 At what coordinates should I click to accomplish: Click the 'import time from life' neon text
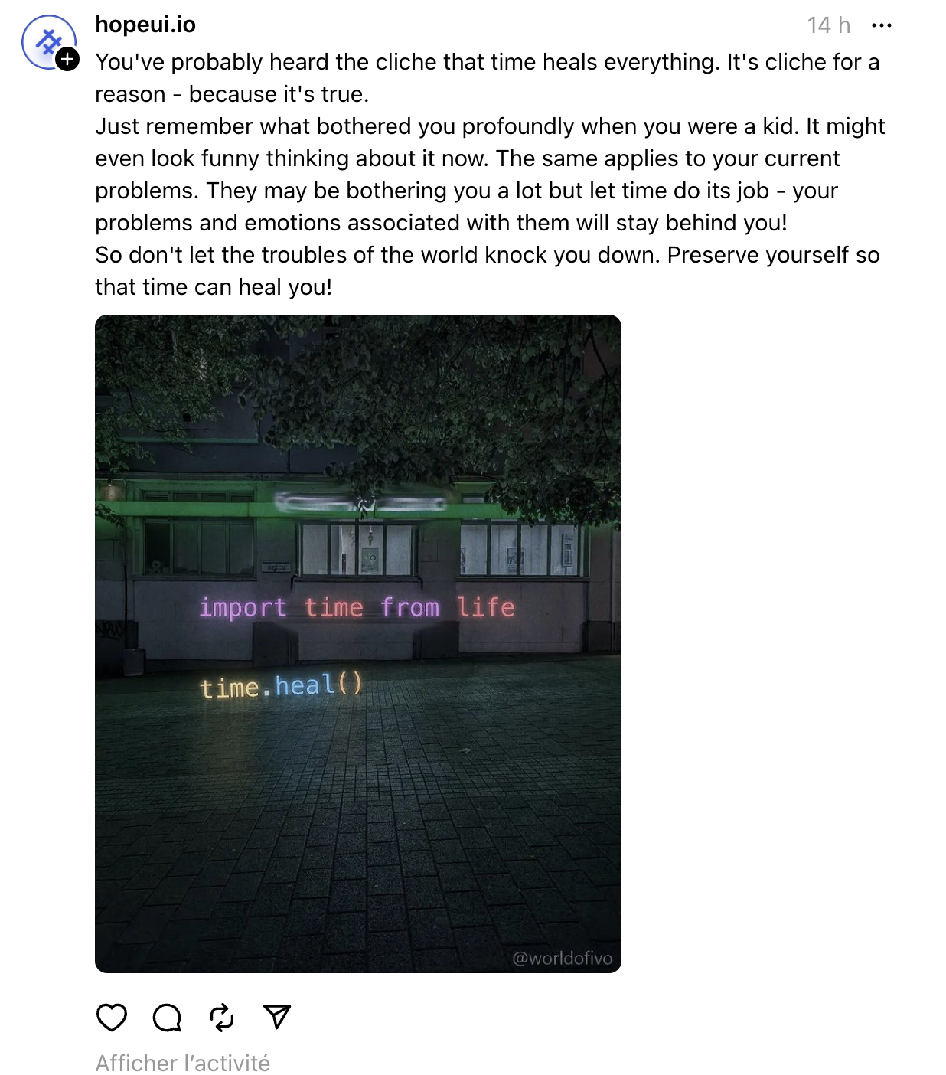click(x=357, y=607)
